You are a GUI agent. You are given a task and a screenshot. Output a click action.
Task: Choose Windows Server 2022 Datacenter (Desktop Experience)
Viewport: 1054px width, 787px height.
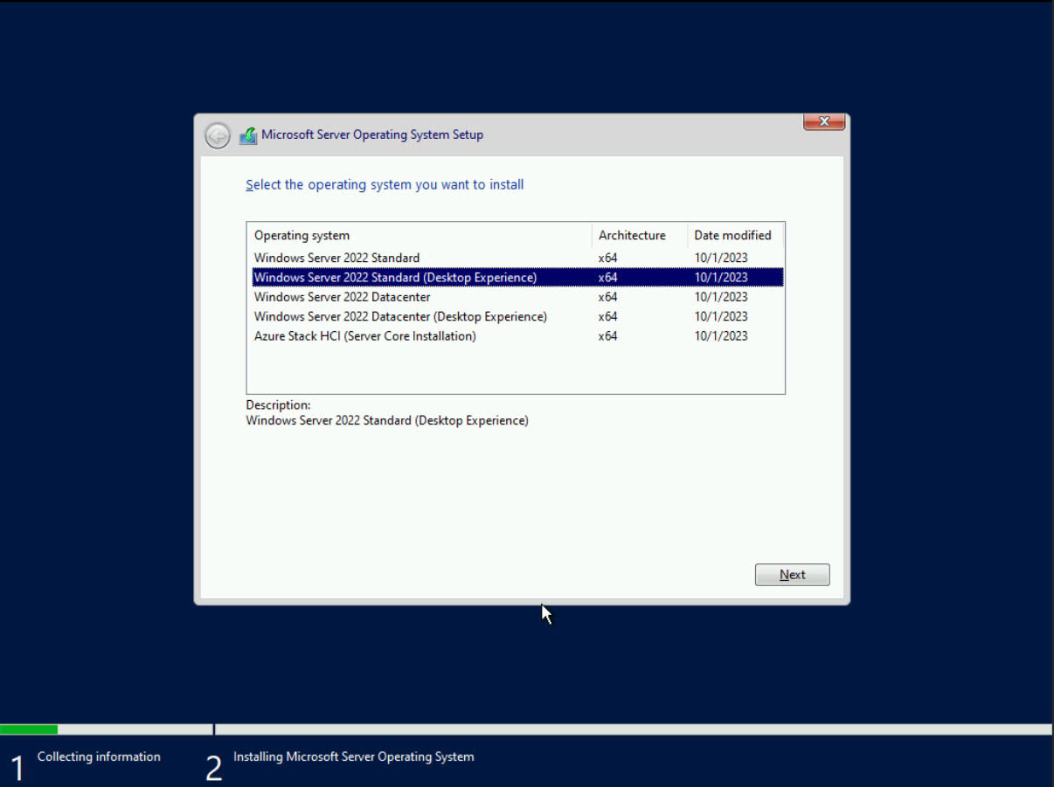point(517,316)
